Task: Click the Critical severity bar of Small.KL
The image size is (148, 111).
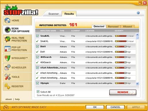Action: tap(121, 36)
